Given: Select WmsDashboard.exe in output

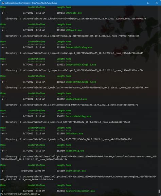Looking at the screenshot, I should (x=76, y=99).
